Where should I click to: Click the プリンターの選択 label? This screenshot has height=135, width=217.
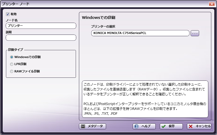pyautogui.click(x=103, y=26)
